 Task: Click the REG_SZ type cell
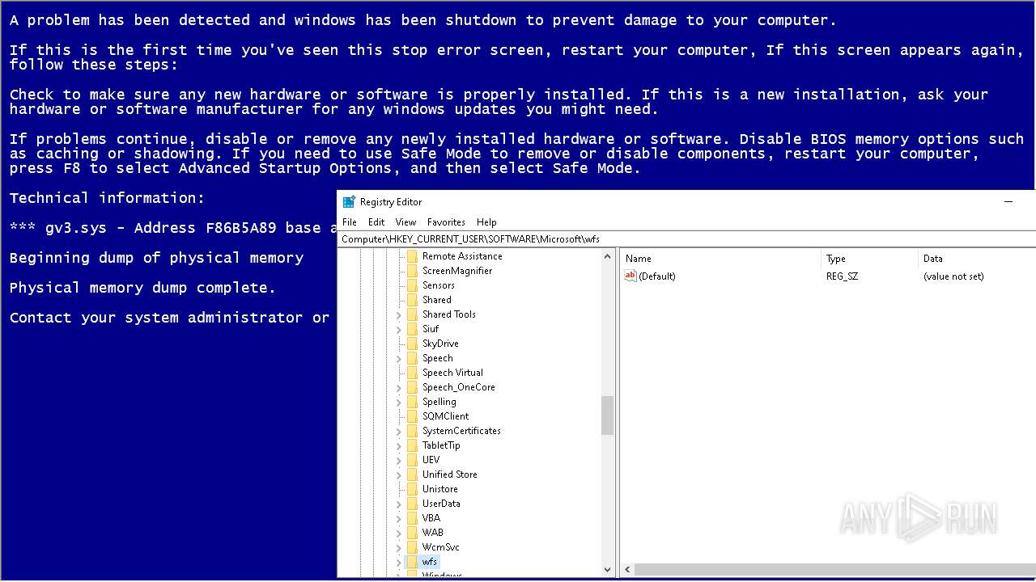click(x=842, y=276)
